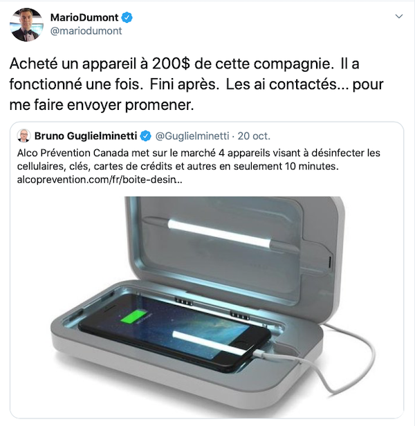Follow the alcoprevention.com/fr/boite-desin.. link

tap(100, 180)
